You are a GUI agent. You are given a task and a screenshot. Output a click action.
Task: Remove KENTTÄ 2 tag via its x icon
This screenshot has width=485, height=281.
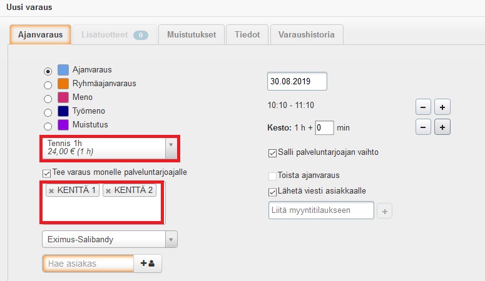tap(108, 191)
